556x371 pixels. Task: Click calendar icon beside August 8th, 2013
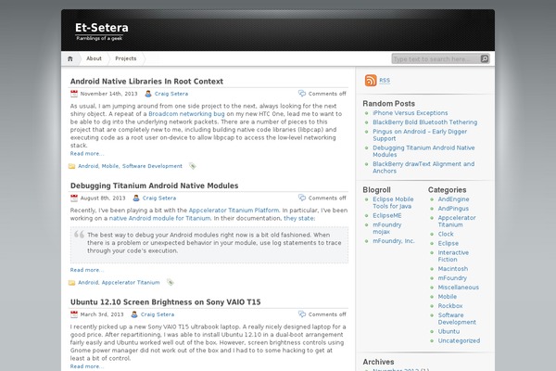[74, 198]
